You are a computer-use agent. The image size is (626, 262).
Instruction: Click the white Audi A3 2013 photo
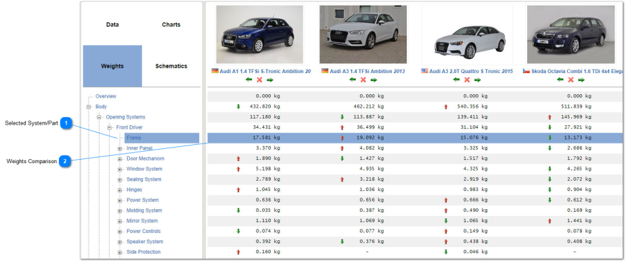click(363, 35)
